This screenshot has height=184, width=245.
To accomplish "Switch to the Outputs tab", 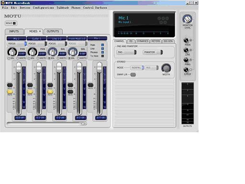I will tap(53, 32).
